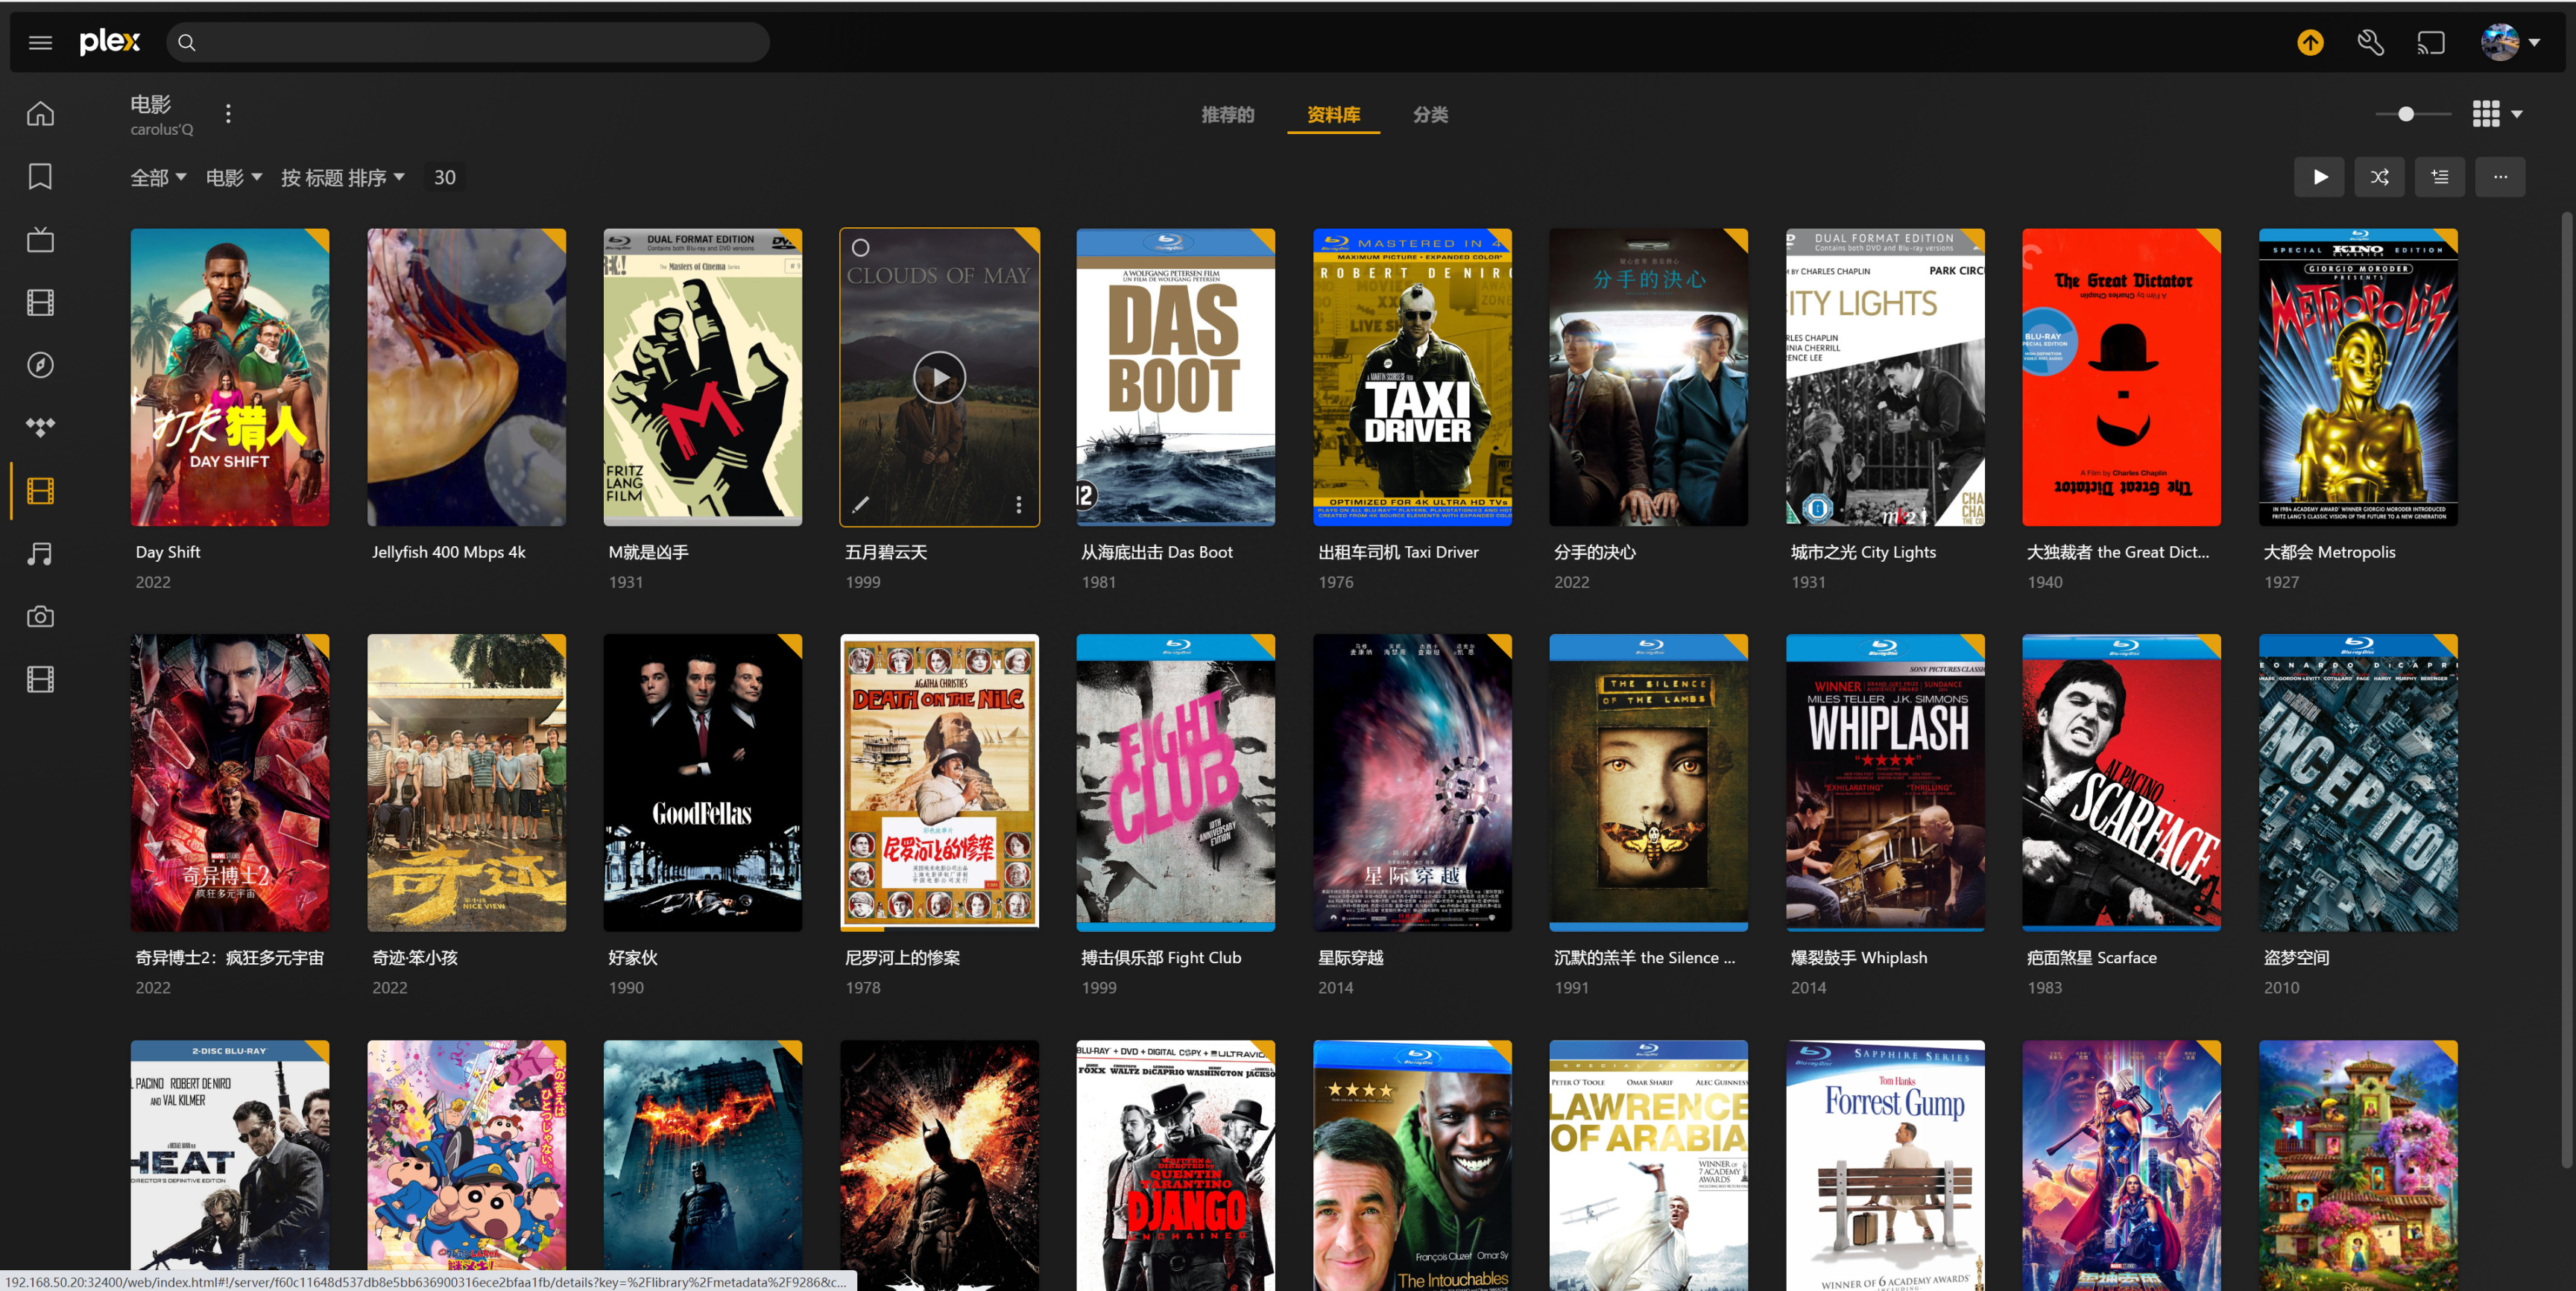This screenshot has height=1291, width=2576.
Task: Select the 五月碧云天 poster selection circle
Action: [860, 247]
